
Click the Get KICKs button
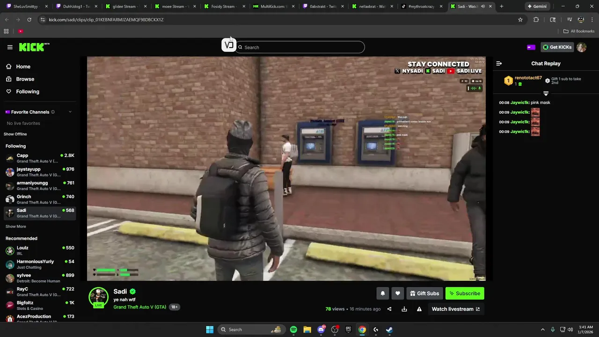pos(557,47)
